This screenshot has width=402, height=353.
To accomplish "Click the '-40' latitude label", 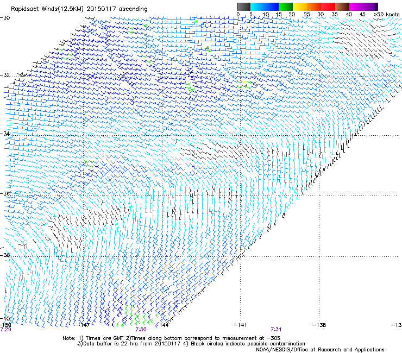I will (5, 318).
